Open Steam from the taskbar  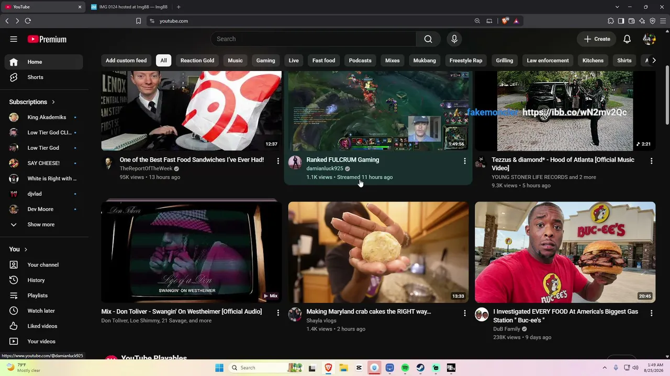pyautogui.click(x=420, y=368)
